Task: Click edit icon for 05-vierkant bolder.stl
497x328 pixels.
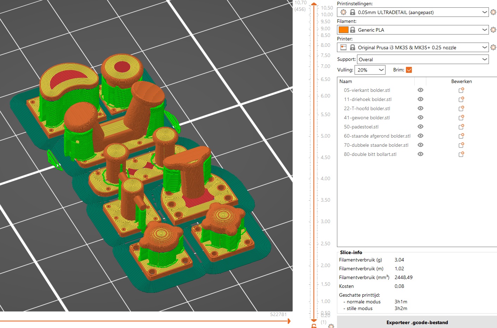Action: [461, 90]
